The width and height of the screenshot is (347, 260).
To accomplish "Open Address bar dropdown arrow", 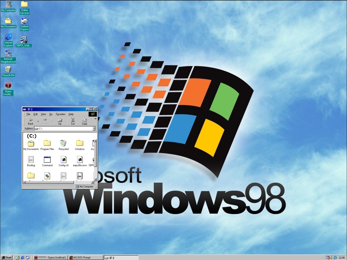I will point(94,128).
